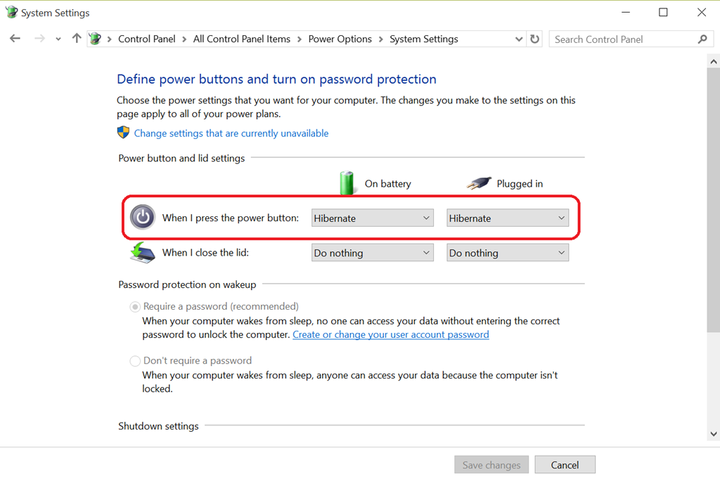
Task: Click the refresh icon beside address bar
Action: (x=535, y=39)
